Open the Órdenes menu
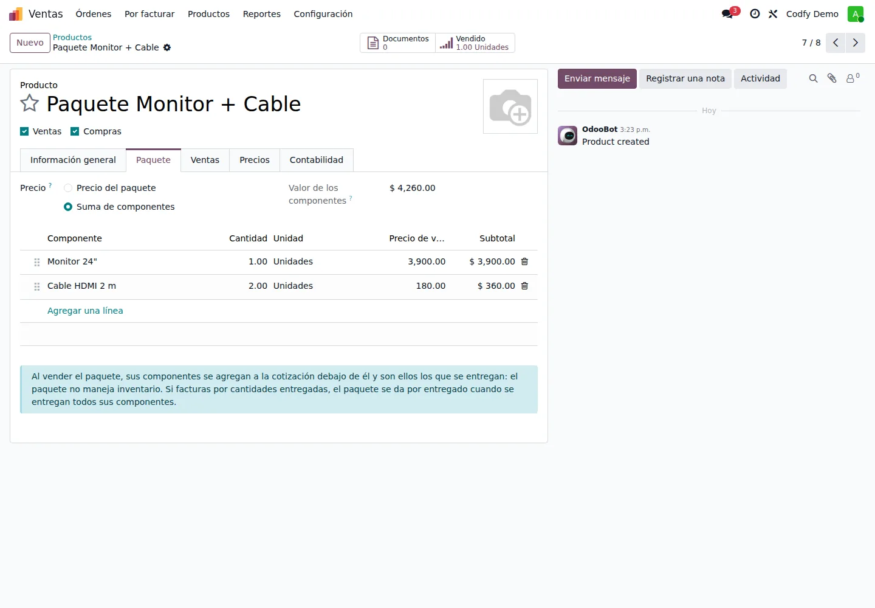The width and height of the screenshot is (875, 608). coord(94,14)
